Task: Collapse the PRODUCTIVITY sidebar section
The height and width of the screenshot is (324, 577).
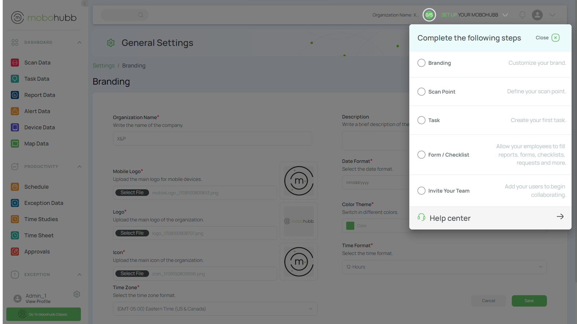Action: click(79, 166)
